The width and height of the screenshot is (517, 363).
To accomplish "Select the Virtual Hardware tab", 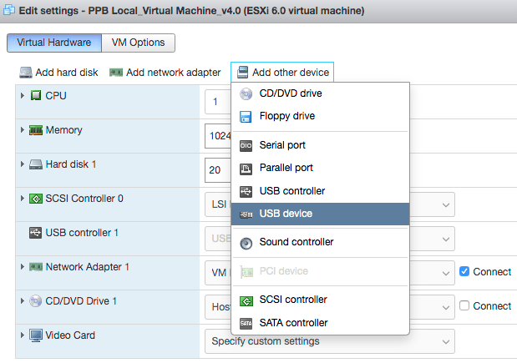I will (54, 43).
